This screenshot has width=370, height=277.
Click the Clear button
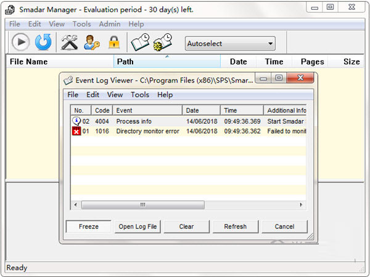pos(186,227)
